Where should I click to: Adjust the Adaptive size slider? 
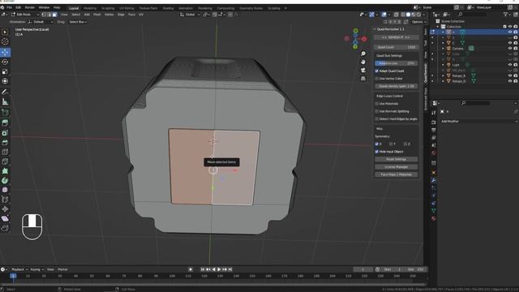pos(397,63)
